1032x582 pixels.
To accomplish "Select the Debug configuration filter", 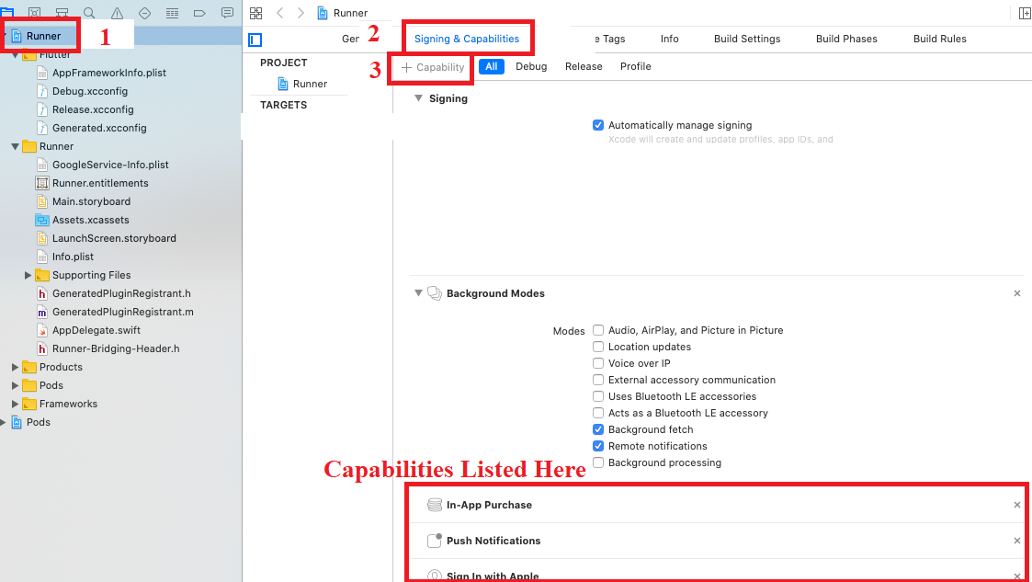I will (531, 66).
